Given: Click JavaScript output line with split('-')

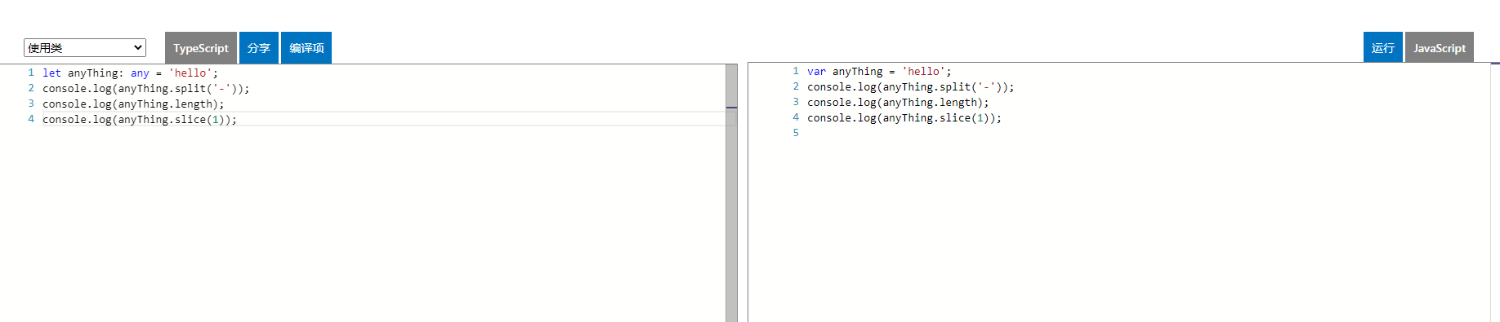Looking at the screenshot, I should click(x=910, y=87).
